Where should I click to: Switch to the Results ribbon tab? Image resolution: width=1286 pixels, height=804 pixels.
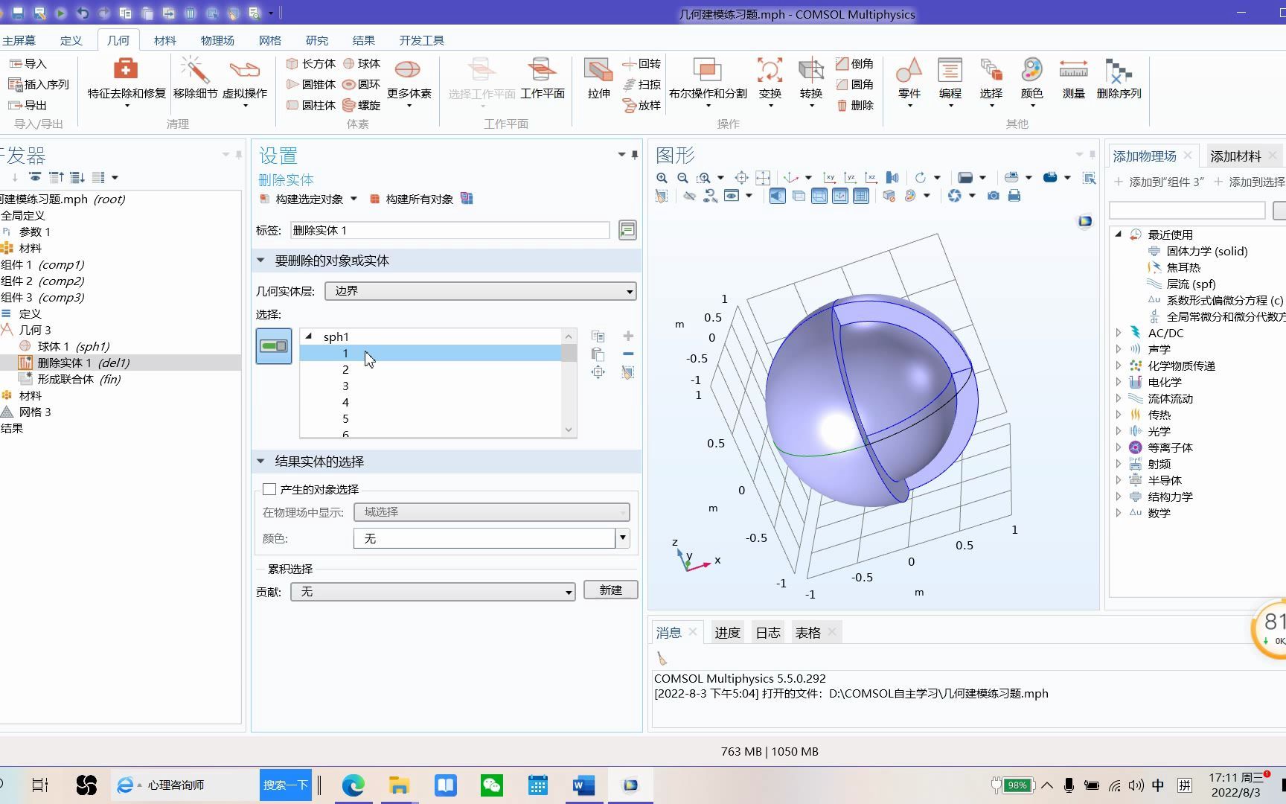tap(364, 40)
